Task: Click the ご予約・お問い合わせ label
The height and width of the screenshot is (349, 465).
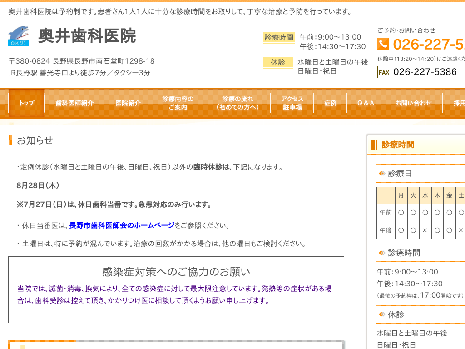Action: pyautogui.click(x=406, y=30)
